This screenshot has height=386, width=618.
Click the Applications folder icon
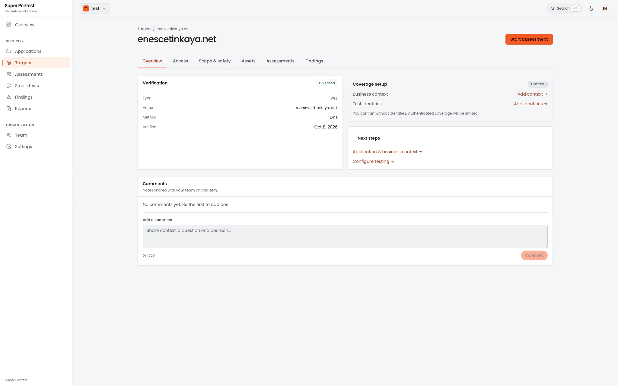tap(9, 51)
